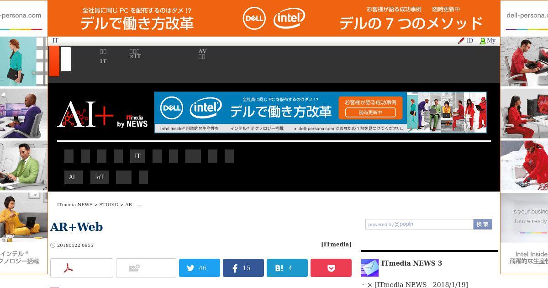Screen dimensions: 548x288
Task: Open the ×IT item in the gray menu
Action: (x=135, y=54)
